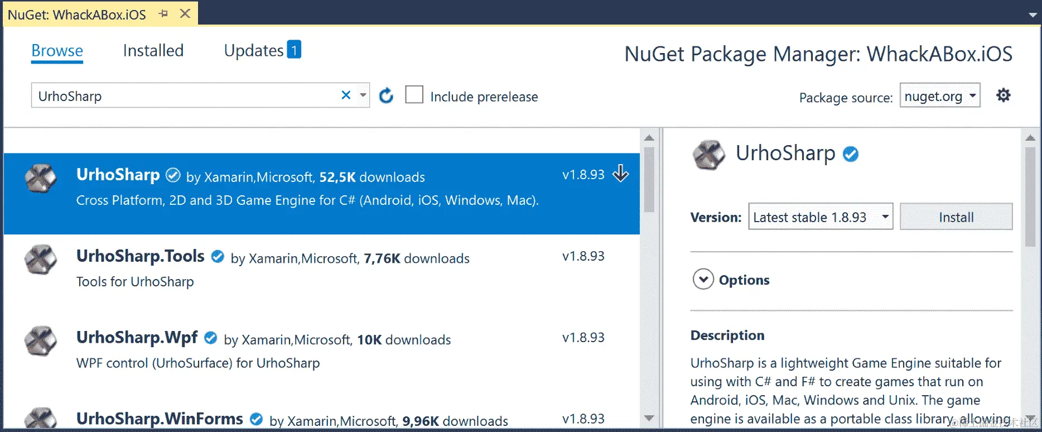Open the Installed tab
Screen dimensions: 1042x432
tap(153, 51)
